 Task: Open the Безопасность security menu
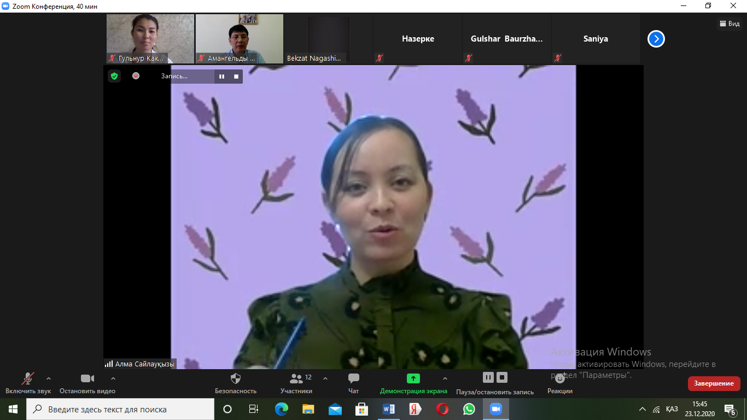click(236, 383)
